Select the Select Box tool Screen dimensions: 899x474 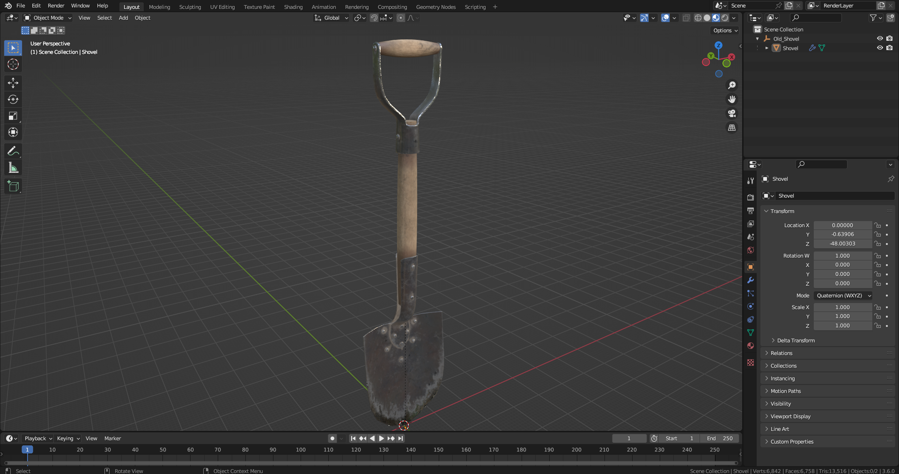click(x=13, y=48)
